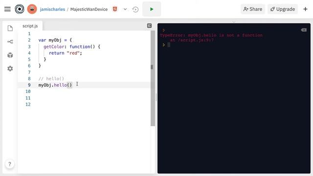Open the user avatar profile
Screen dimensions: 313x176
pos(32,9)
